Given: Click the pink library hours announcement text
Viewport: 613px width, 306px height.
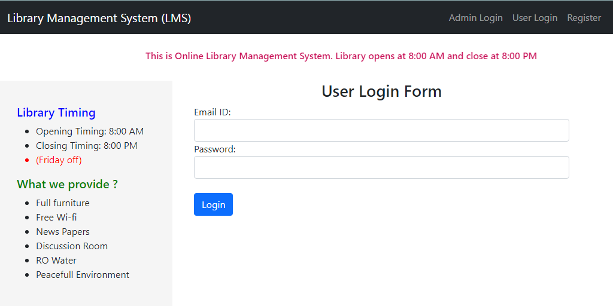Looking at the screenshot, I should [341, 56].
